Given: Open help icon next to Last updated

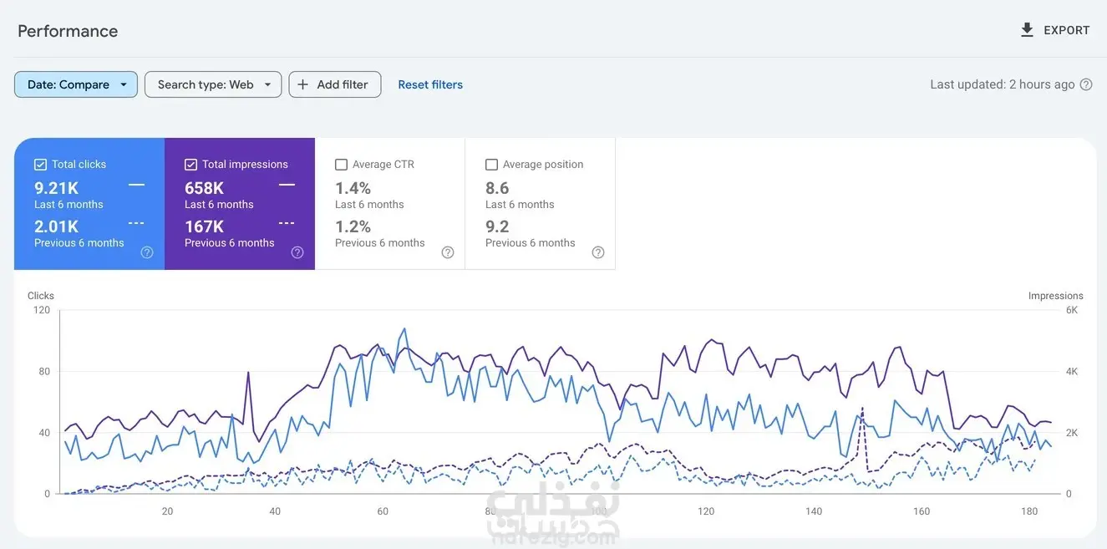Looking at the screenshot, I should click(x=1086, y=84).
